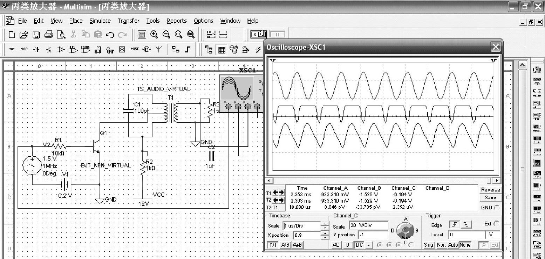Open the Transfer menu
Screen dimensions: 545x259
[128, 21]
